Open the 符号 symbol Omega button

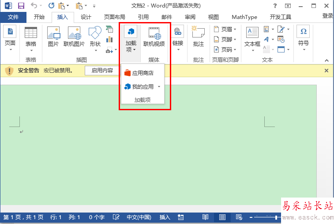(x=303, y=38)
